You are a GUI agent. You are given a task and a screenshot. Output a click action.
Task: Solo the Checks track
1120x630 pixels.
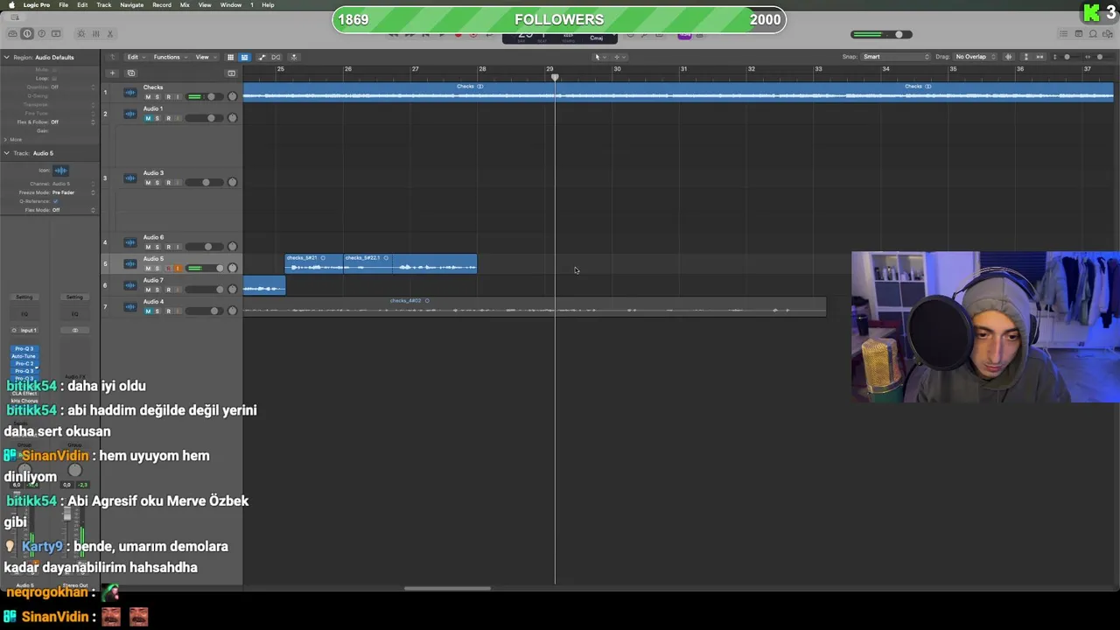pos(157,96)
